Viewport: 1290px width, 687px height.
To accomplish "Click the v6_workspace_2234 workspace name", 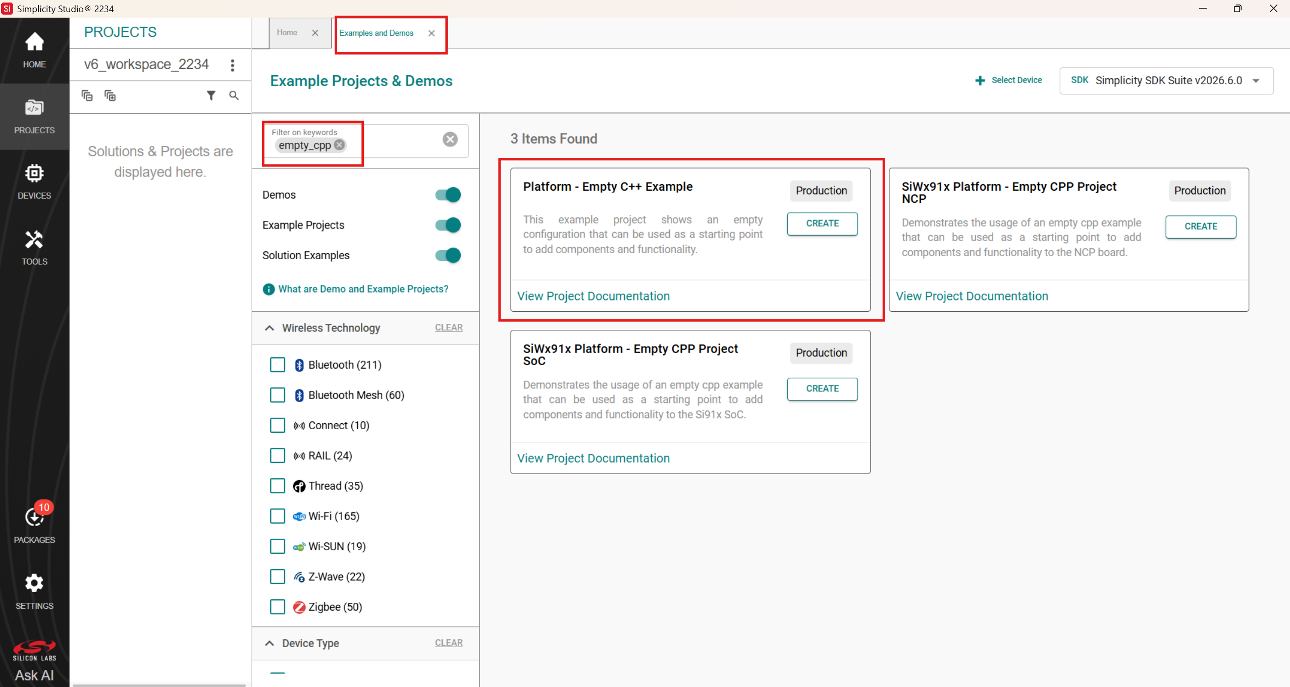I will (x=146, y=65).
